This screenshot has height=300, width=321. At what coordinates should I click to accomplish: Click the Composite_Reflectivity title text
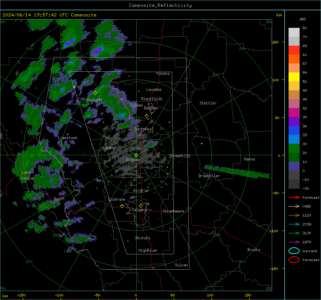click(160, 5)
